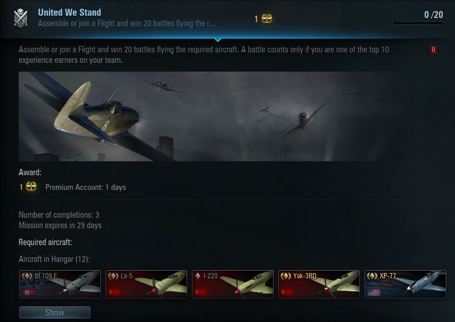455x322 pixels.
Task: Click the Soviet flag on La-5 card
Action: (x=114, y=292)
